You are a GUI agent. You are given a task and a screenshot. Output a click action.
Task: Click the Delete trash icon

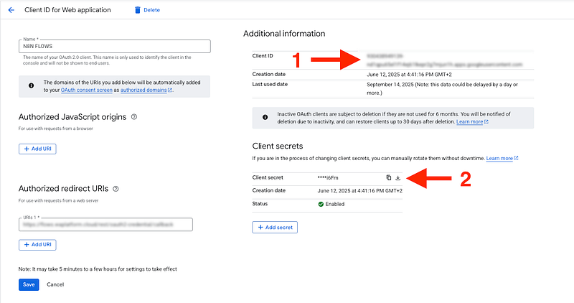[x=138, y=10]
